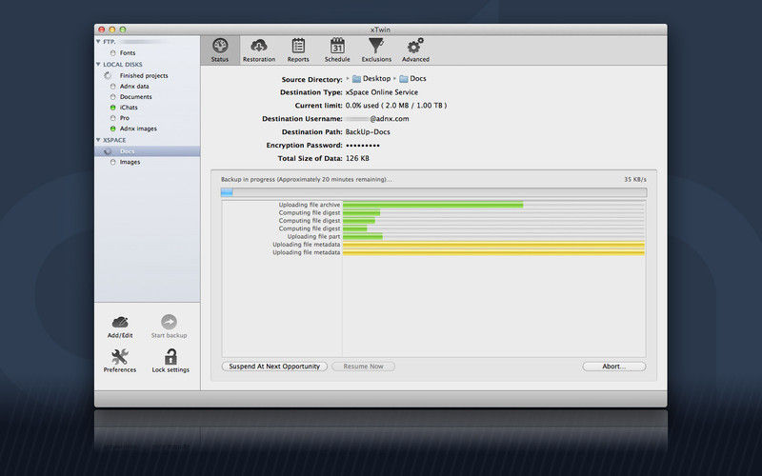Click the Source Directory path arrow before Desktop
Image resolution: width=762 pixels, height=476 pixels.
pyautogui.click(x=348, y=79)
